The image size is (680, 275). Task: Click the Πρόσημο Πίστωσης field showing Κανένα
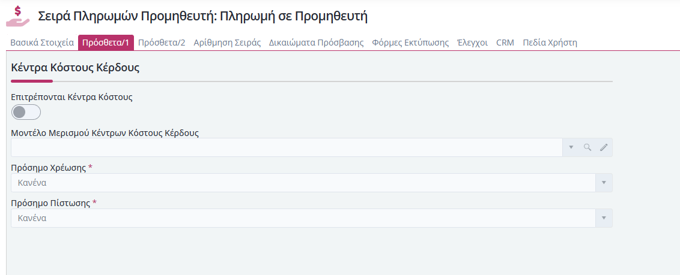[303, 218]
